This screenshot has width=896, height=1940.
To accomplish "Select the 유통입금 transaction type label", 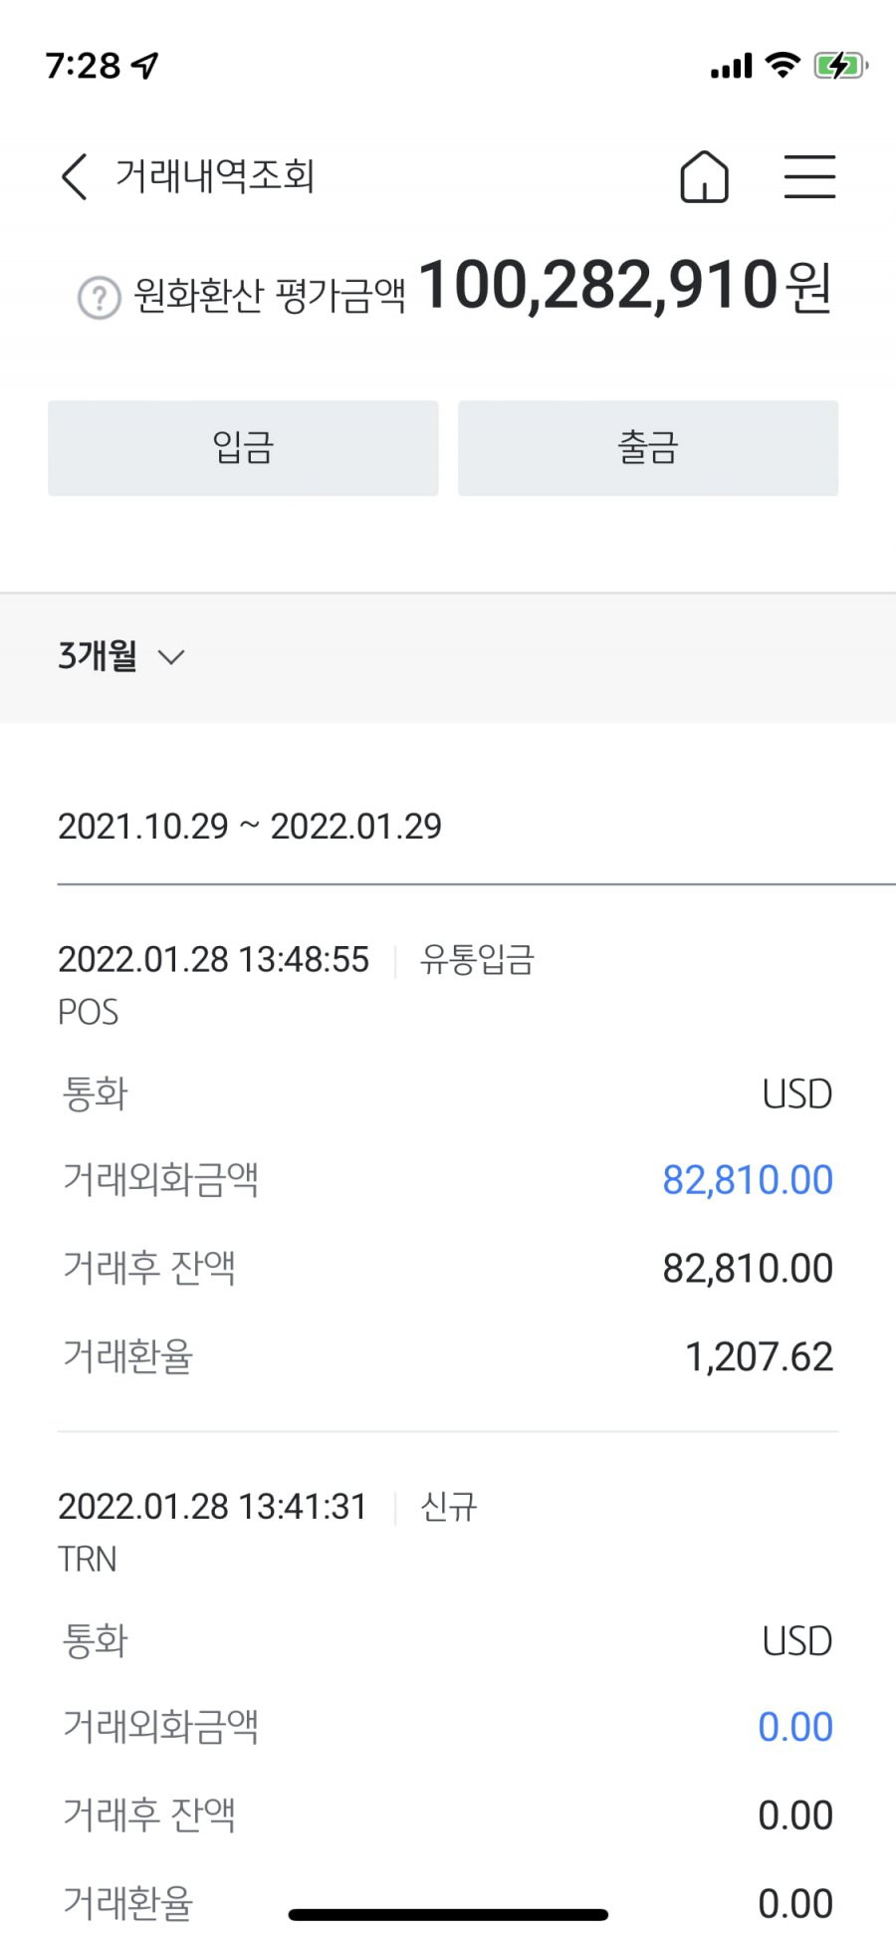I will 477,960.
